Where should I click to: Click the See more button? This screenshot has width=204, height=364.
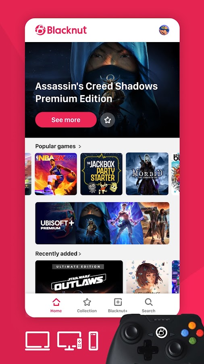[x=66, y=120]
